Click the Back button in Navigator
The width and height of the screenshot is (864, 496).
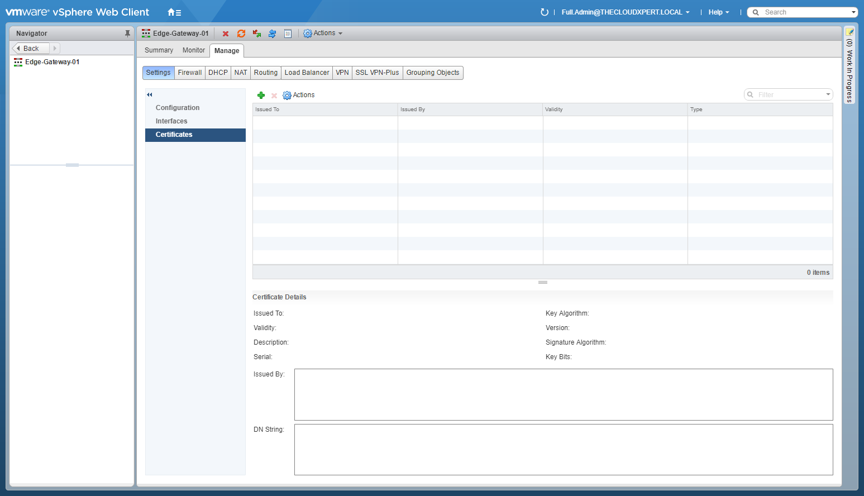pyautogui.click(x=31, y=49)
